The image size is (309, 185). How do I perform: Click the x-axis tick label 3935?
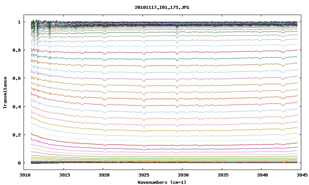(223, 175)
